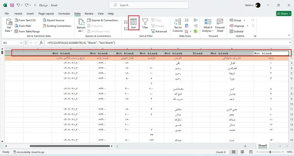The image size is (294, 156).
Task: Redo the last action
Action: coord(27,5)
